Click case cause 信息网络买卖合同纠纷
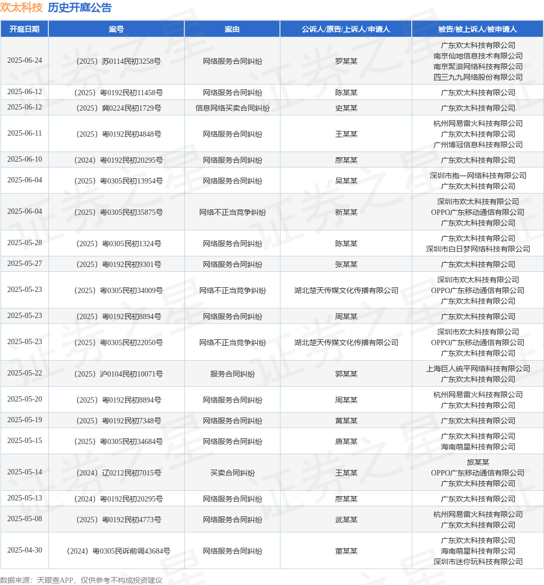The height and width of the screenshot is (585, 544). tap(232, 108)
